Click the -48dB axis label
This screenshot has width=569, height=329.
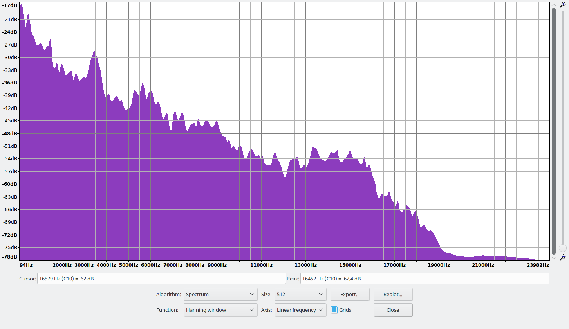click(10, 133)
